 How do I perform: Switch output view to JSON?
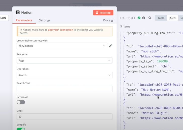click(172, 18)
